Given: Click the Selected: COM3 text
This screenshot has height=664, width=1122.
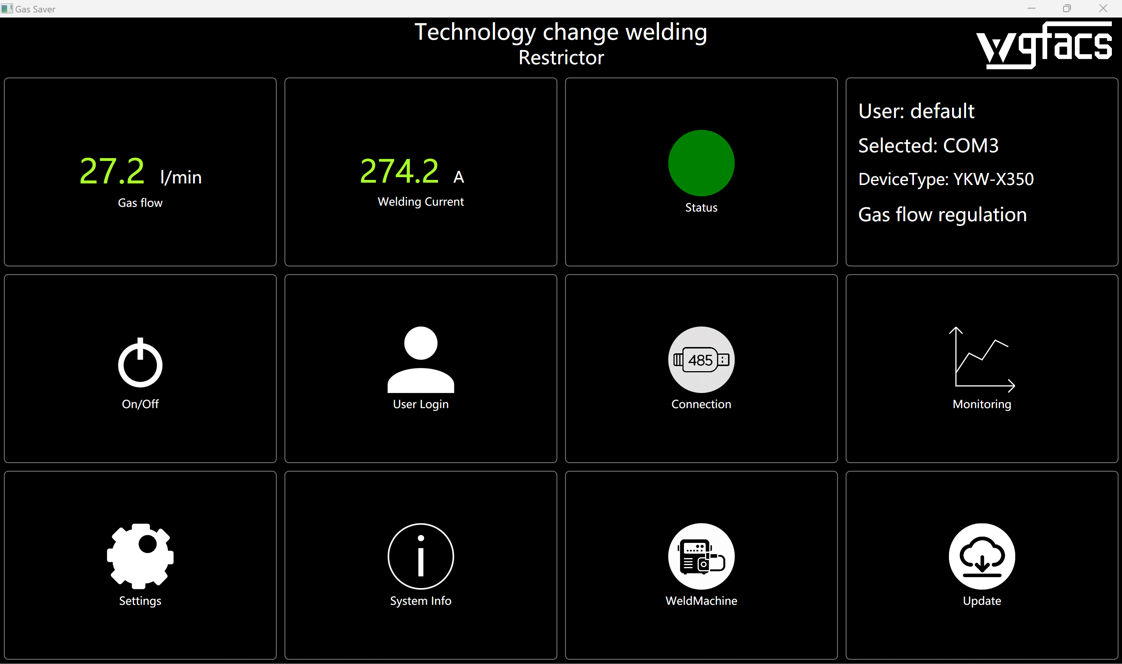Looking at the screenshot, I should coord(928,145).
